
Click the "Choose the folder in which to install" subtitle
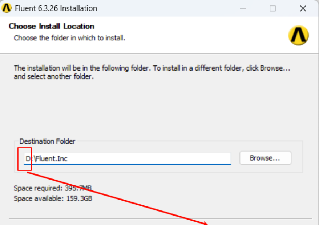[x=69, y=37]
